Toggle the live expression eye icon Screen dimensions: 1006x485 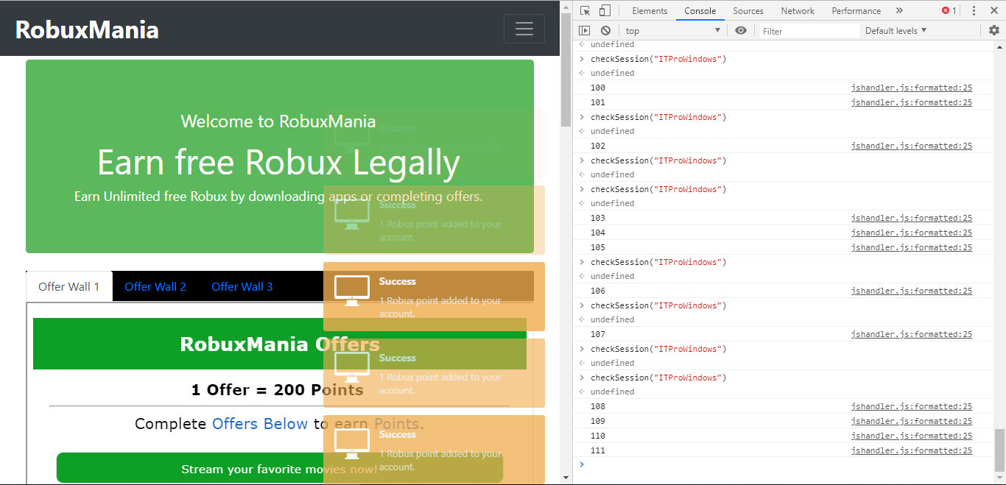pos(741,30)
